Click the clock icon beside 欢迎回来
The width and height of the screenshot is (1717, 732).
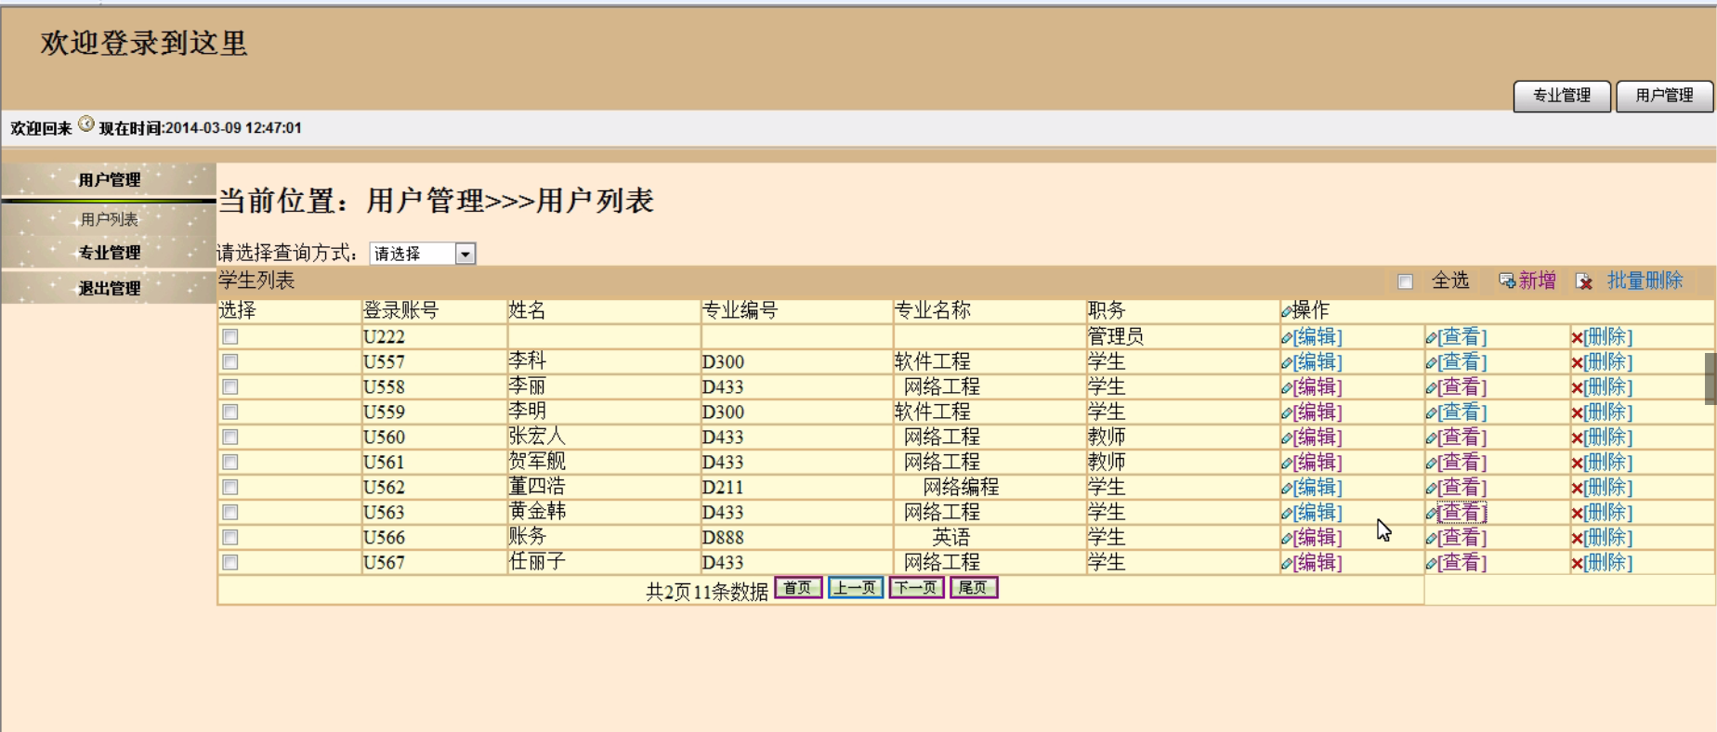[x=86, y=124]
